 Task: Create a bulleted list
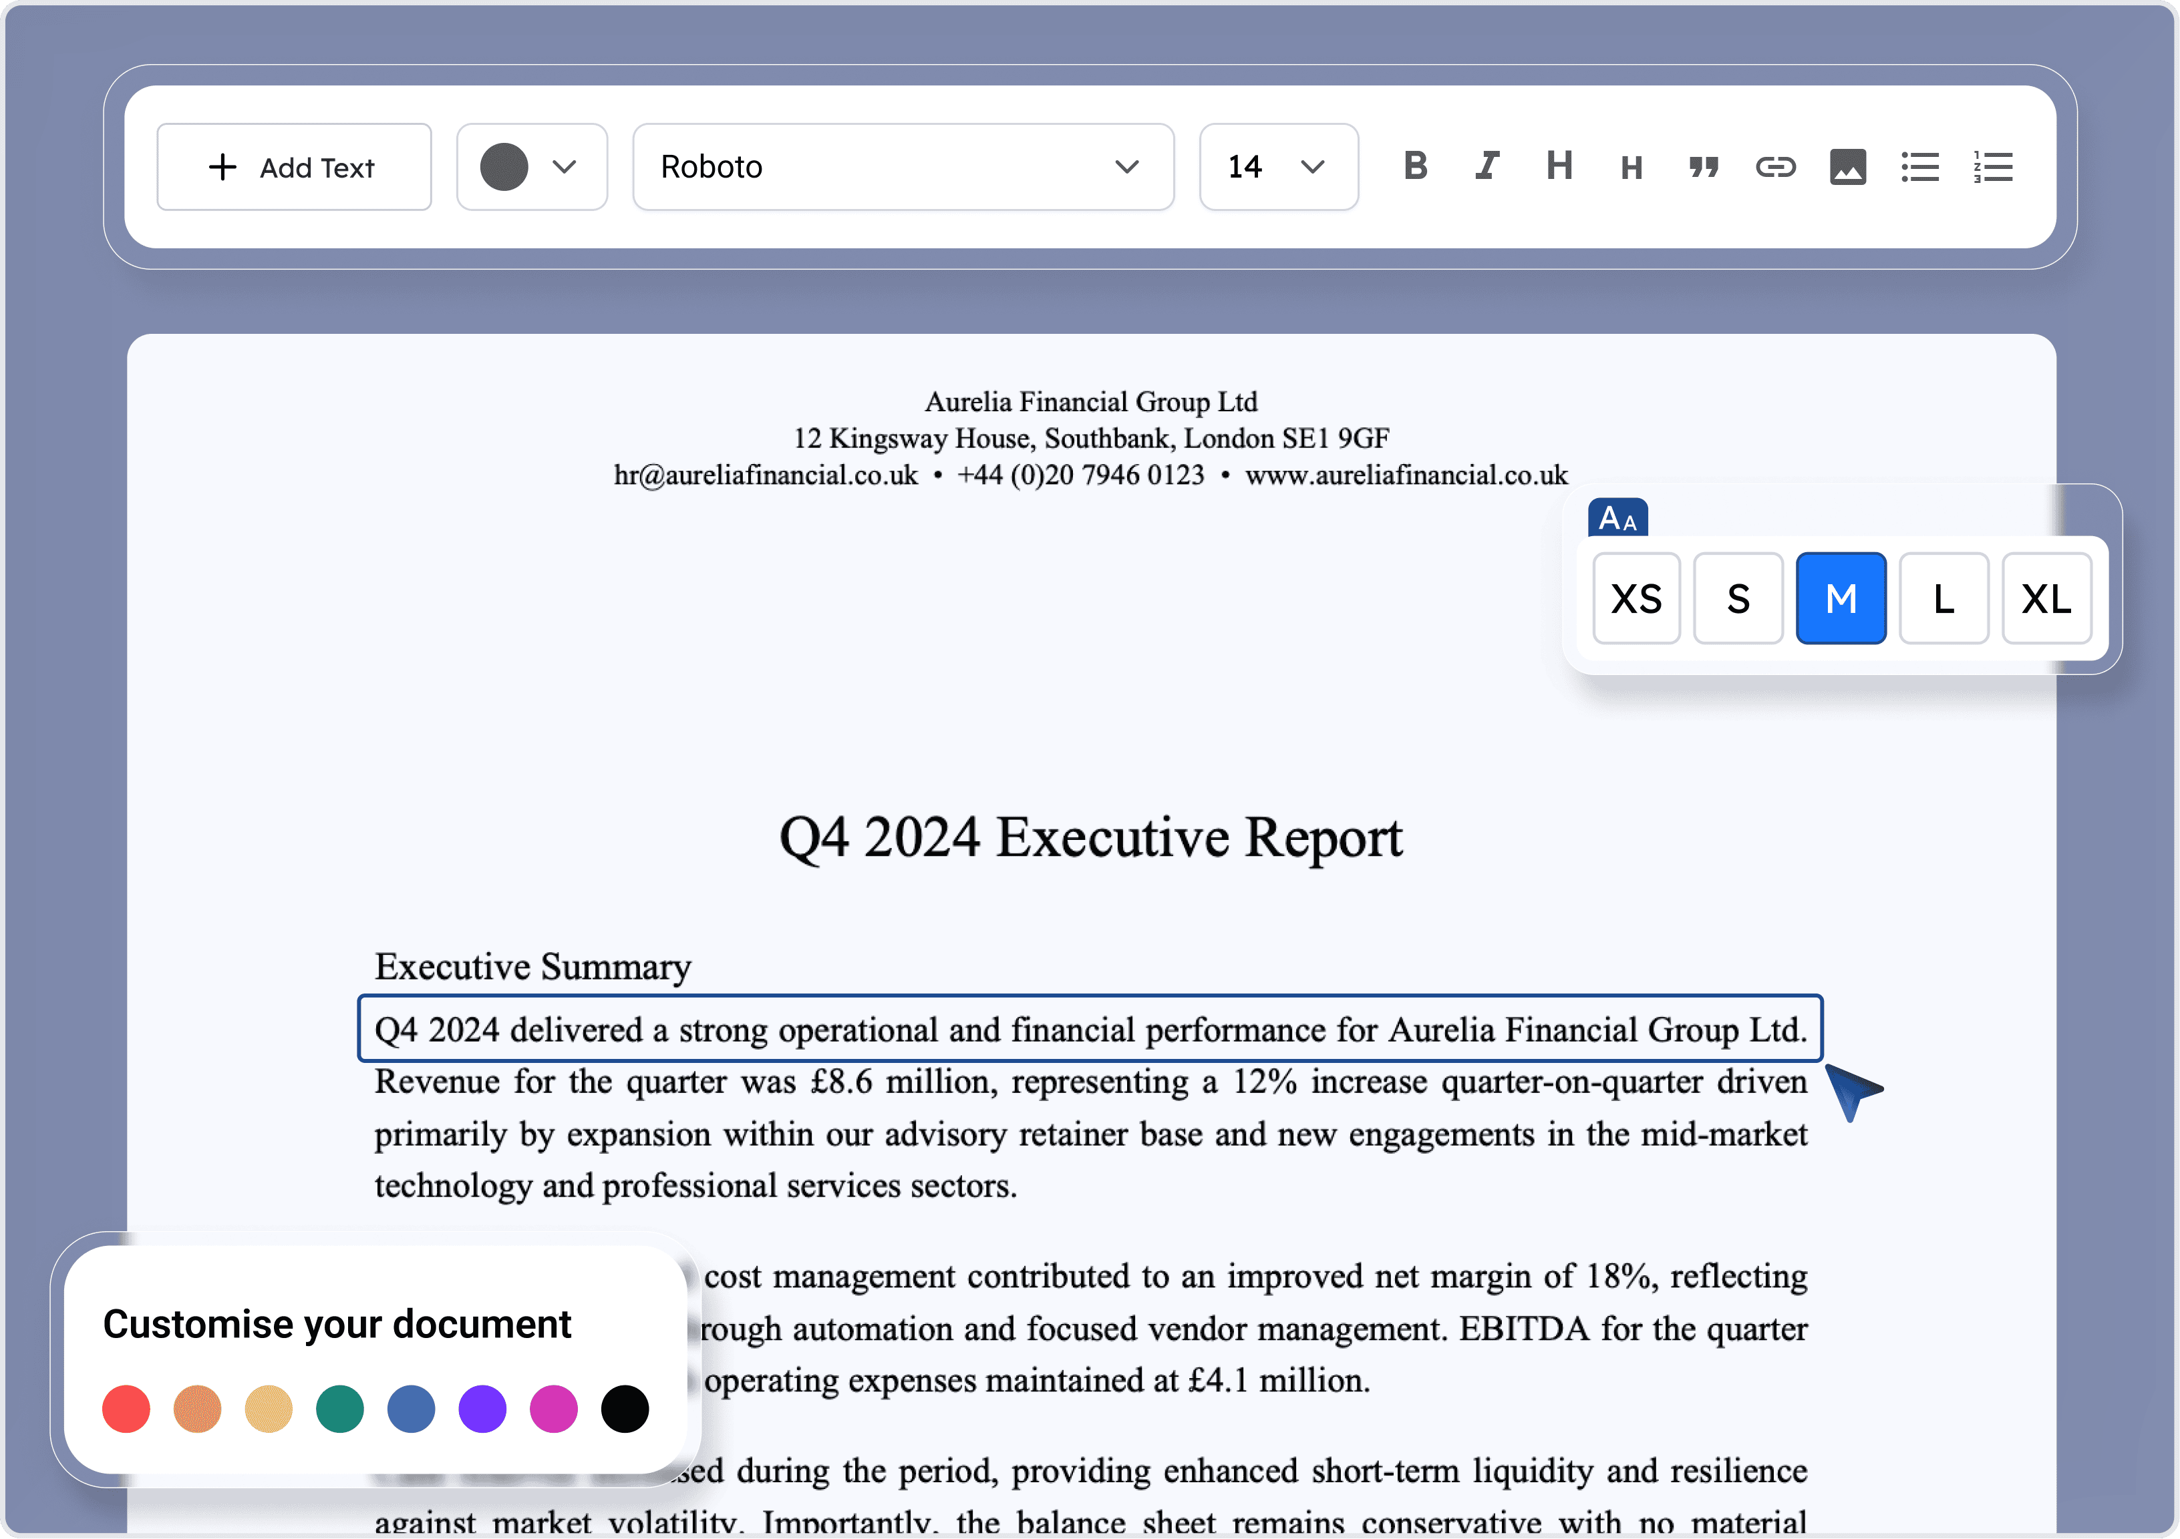pyautogui.click(x=1920, y=167)
